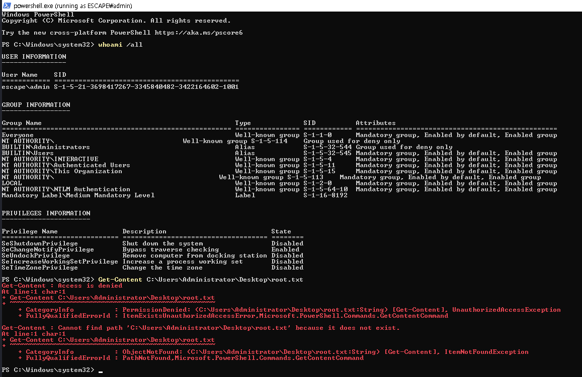Click the 'Attributes' column header
Viewport: 582px width, 377px height.
pos(376,123)
